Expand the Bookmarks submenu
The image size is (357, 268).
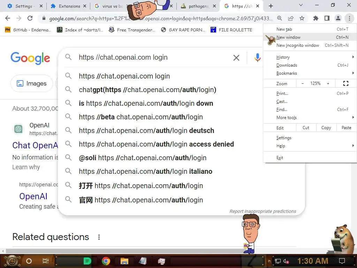[310, 73]
